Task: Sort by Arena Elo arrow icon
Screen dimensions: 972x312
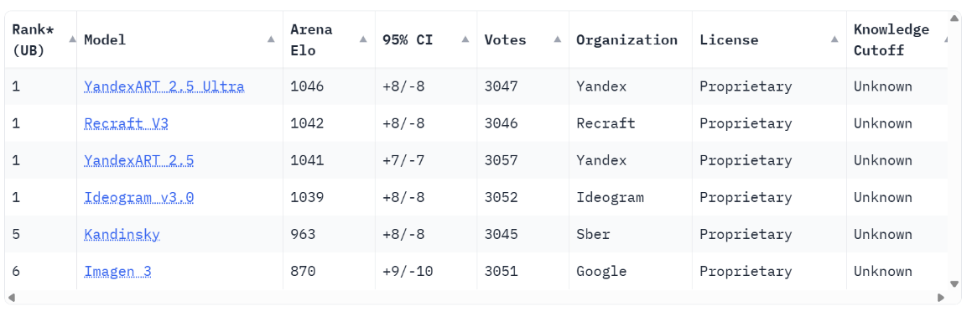Action: (x=363, y=39)
